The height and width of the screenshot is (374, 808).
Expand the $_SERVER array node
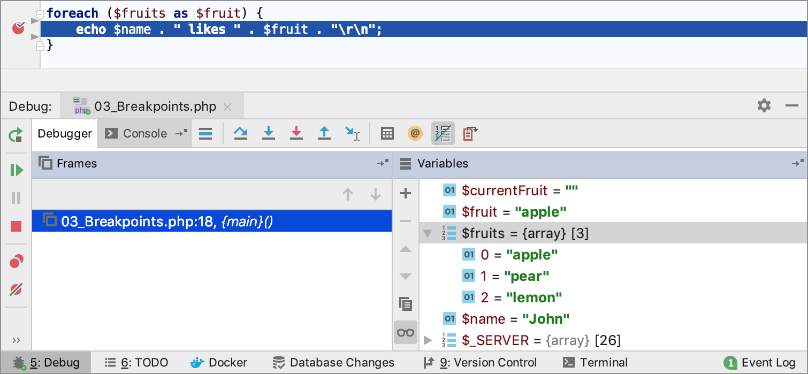[427, 340]
